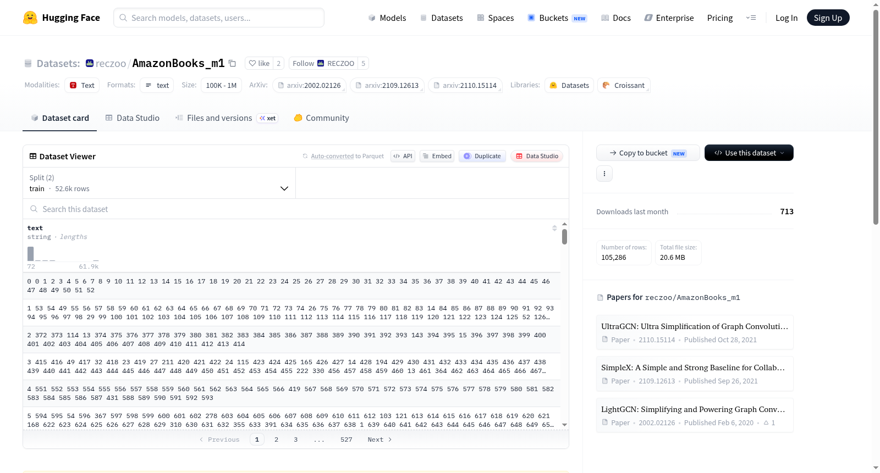Switch to the Data Studio tab

[x=133, y=118]
